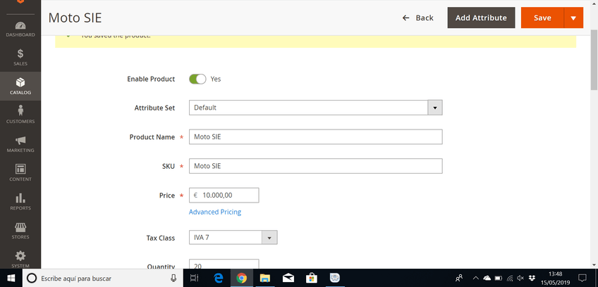Click the Save button
The width and height of the screenshot is (598, 287).
click(x=542, y=18)
